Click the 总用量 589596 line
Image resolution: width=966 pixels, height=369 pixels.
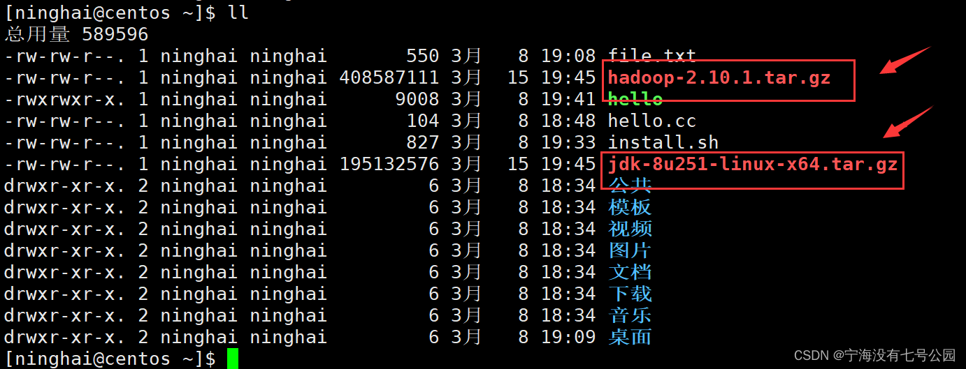[76, 33]
